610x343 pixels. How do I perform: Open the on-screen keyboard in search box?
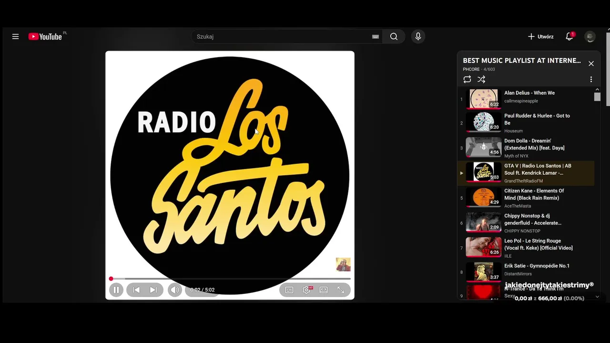(376, 37)
